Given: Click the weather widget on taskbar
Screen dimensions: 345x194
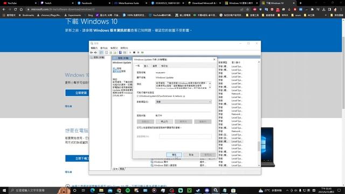Looking at the screenshot, I should (x=270, y=190).
